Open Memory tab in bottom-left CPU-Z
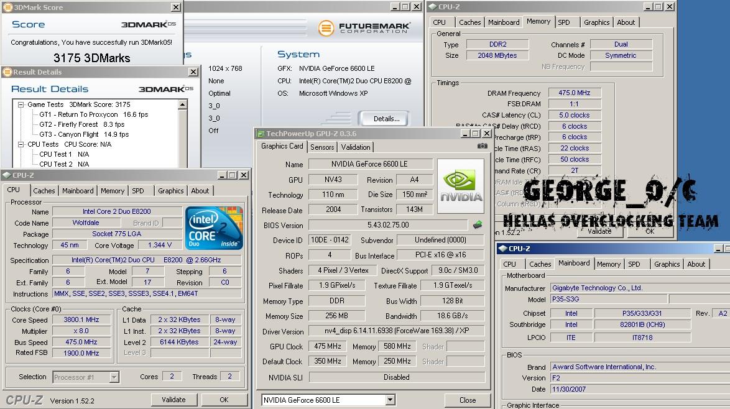This screenshot has width=730, height=409. click(113, 191)
